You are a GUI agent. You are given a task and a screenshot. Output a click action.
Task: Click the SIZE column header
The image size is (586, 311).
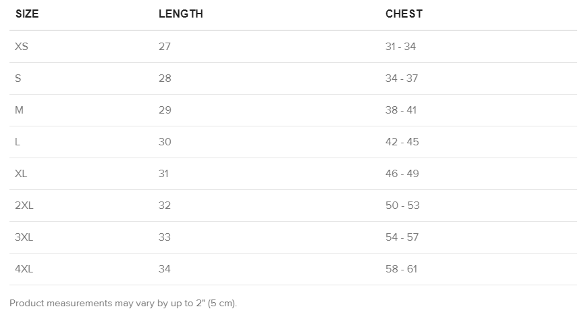click(x=27, y=14)
